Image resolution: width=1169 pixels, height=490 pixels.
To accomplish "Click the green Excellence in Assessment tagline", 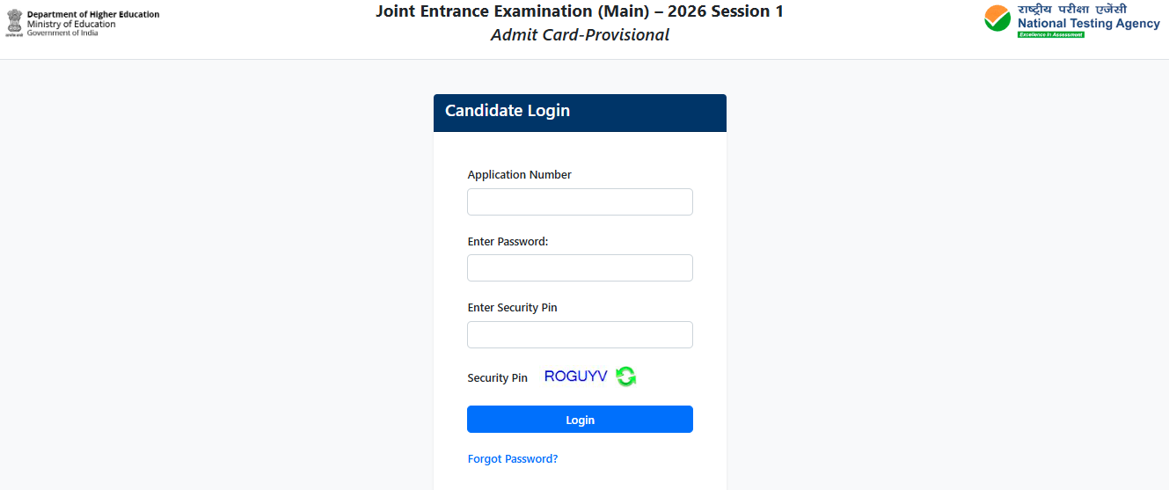I will tap(1051, 34).
